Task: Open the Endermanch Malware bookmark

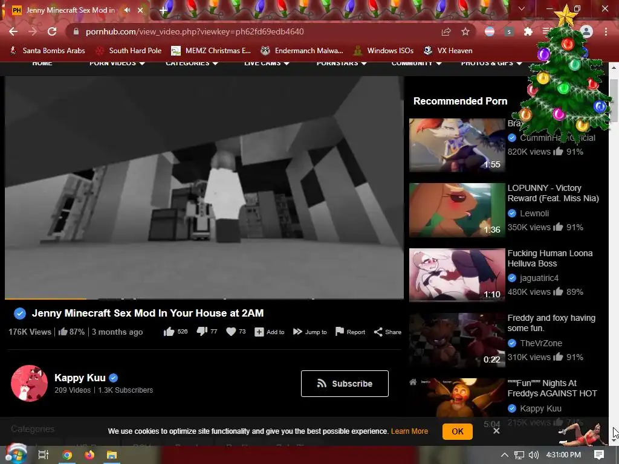Action: pos(302,51)
